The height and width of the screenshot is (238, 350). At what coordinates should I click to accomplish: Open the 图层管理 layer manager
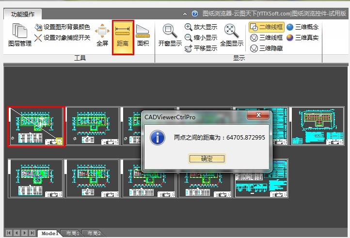tap(20, 34)
